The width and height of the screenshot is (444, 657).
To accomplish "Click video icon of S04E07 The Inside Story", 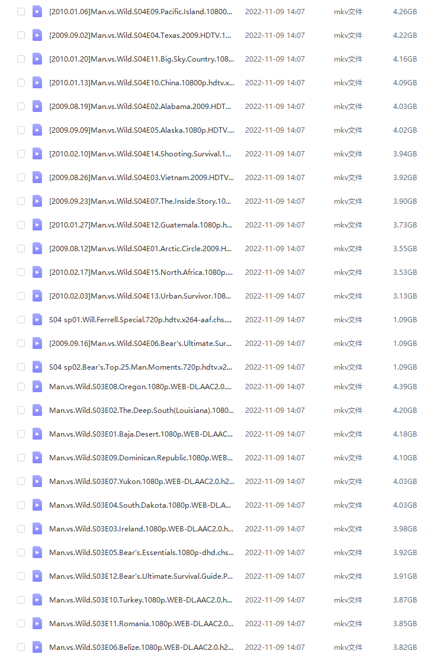I will pyautogui.click(x=37, y=201).
